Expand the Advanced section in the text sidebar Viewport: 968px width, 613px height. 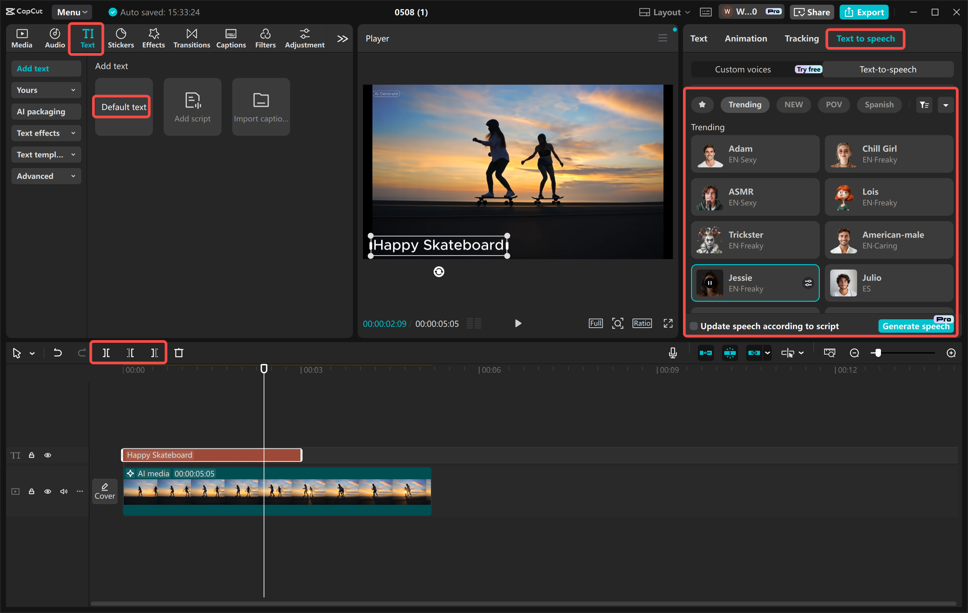point(46,176)
